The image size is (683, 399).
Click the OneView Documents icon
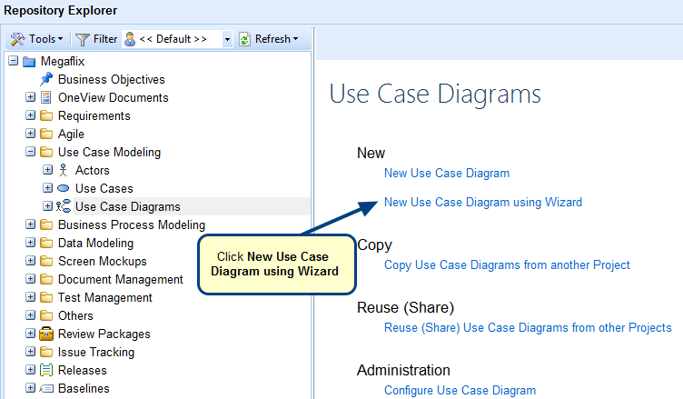coord(46,97)
